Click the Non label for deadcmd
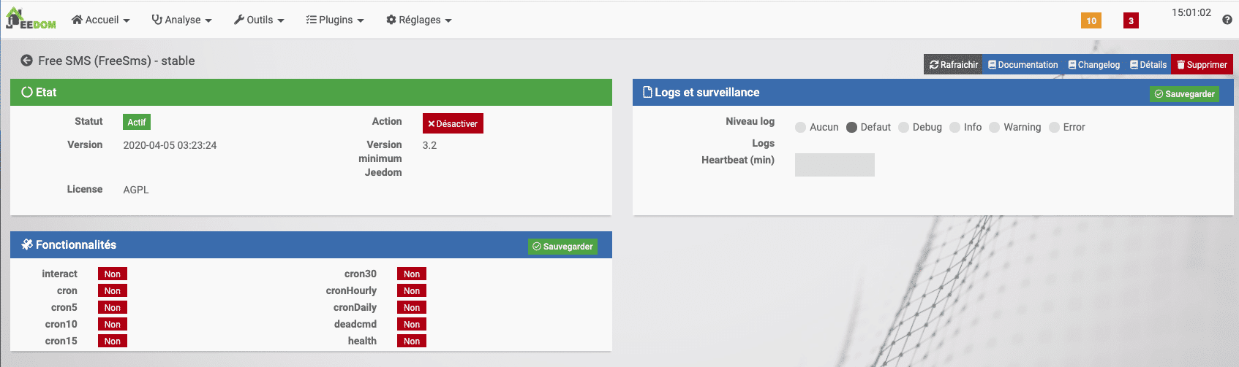Image resolution: width=1239 pixels, height=367 pixels. tap(412, 324)
